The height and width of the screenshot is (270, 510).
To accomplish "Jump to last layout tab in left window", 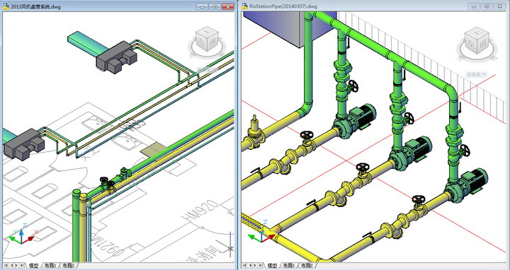I will (22, 265).
